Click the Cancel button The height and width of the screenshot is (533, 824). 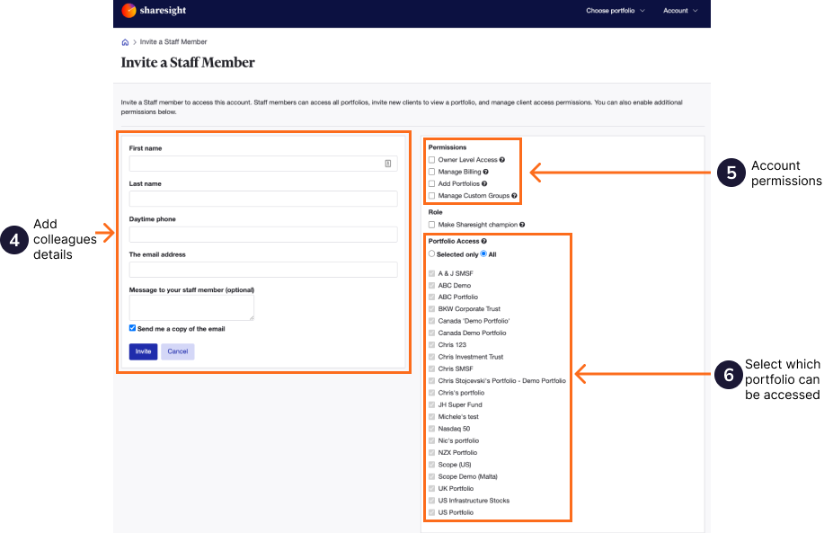pyautogui.click(x=177, y=351)
